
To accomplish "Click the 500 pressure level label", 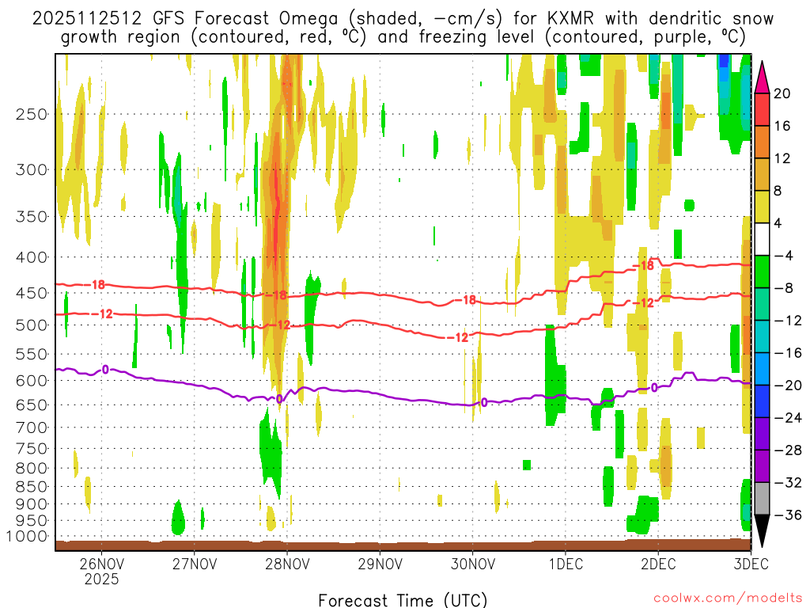I will click(x=32, y=325).
